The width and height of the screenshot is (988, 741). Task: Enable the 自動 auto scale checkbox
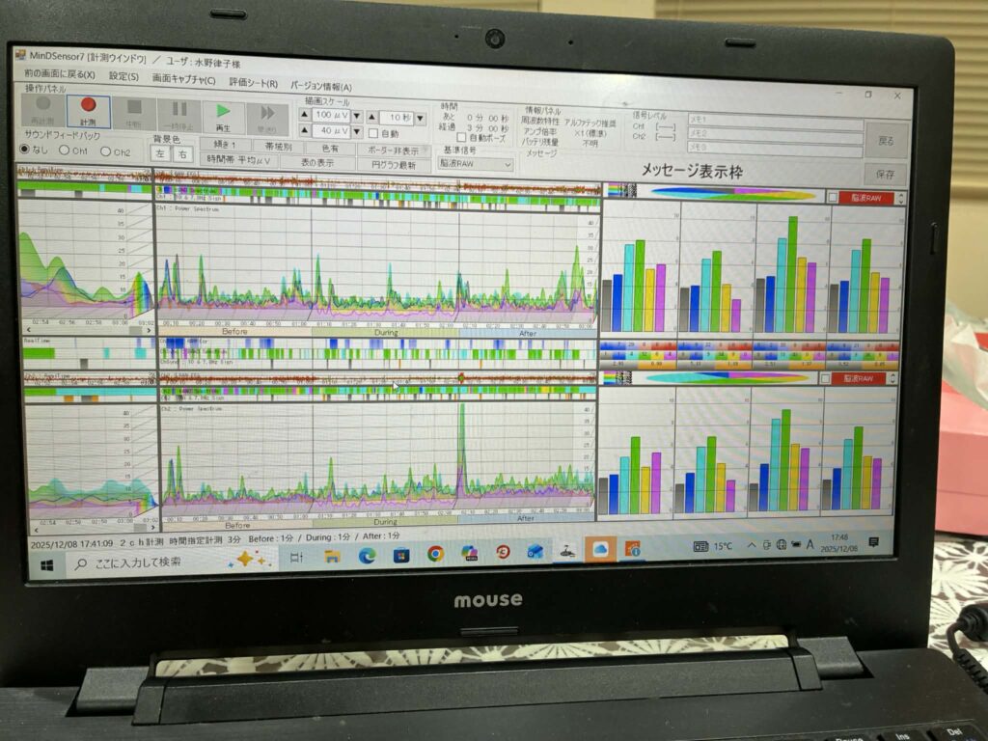coord(373,133)
